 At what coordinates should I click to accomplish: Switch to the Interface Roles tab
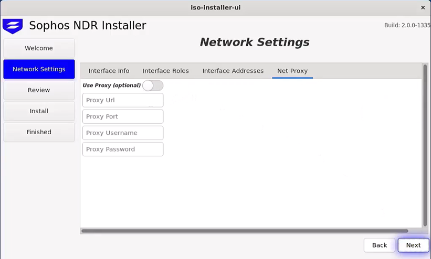(165, 71)
